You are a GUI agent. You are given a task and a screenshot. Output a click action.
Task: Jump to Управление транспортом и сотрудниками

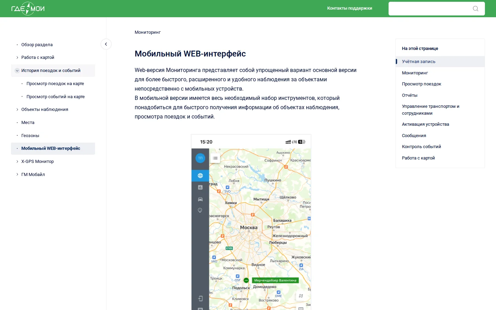pos(431,110)
